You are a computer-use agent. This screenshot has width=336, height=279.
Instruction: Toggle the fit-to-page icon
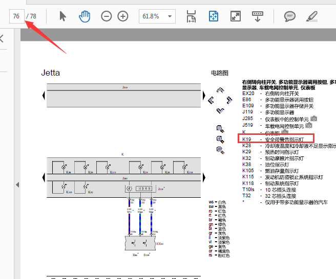[x=214, y=16]
